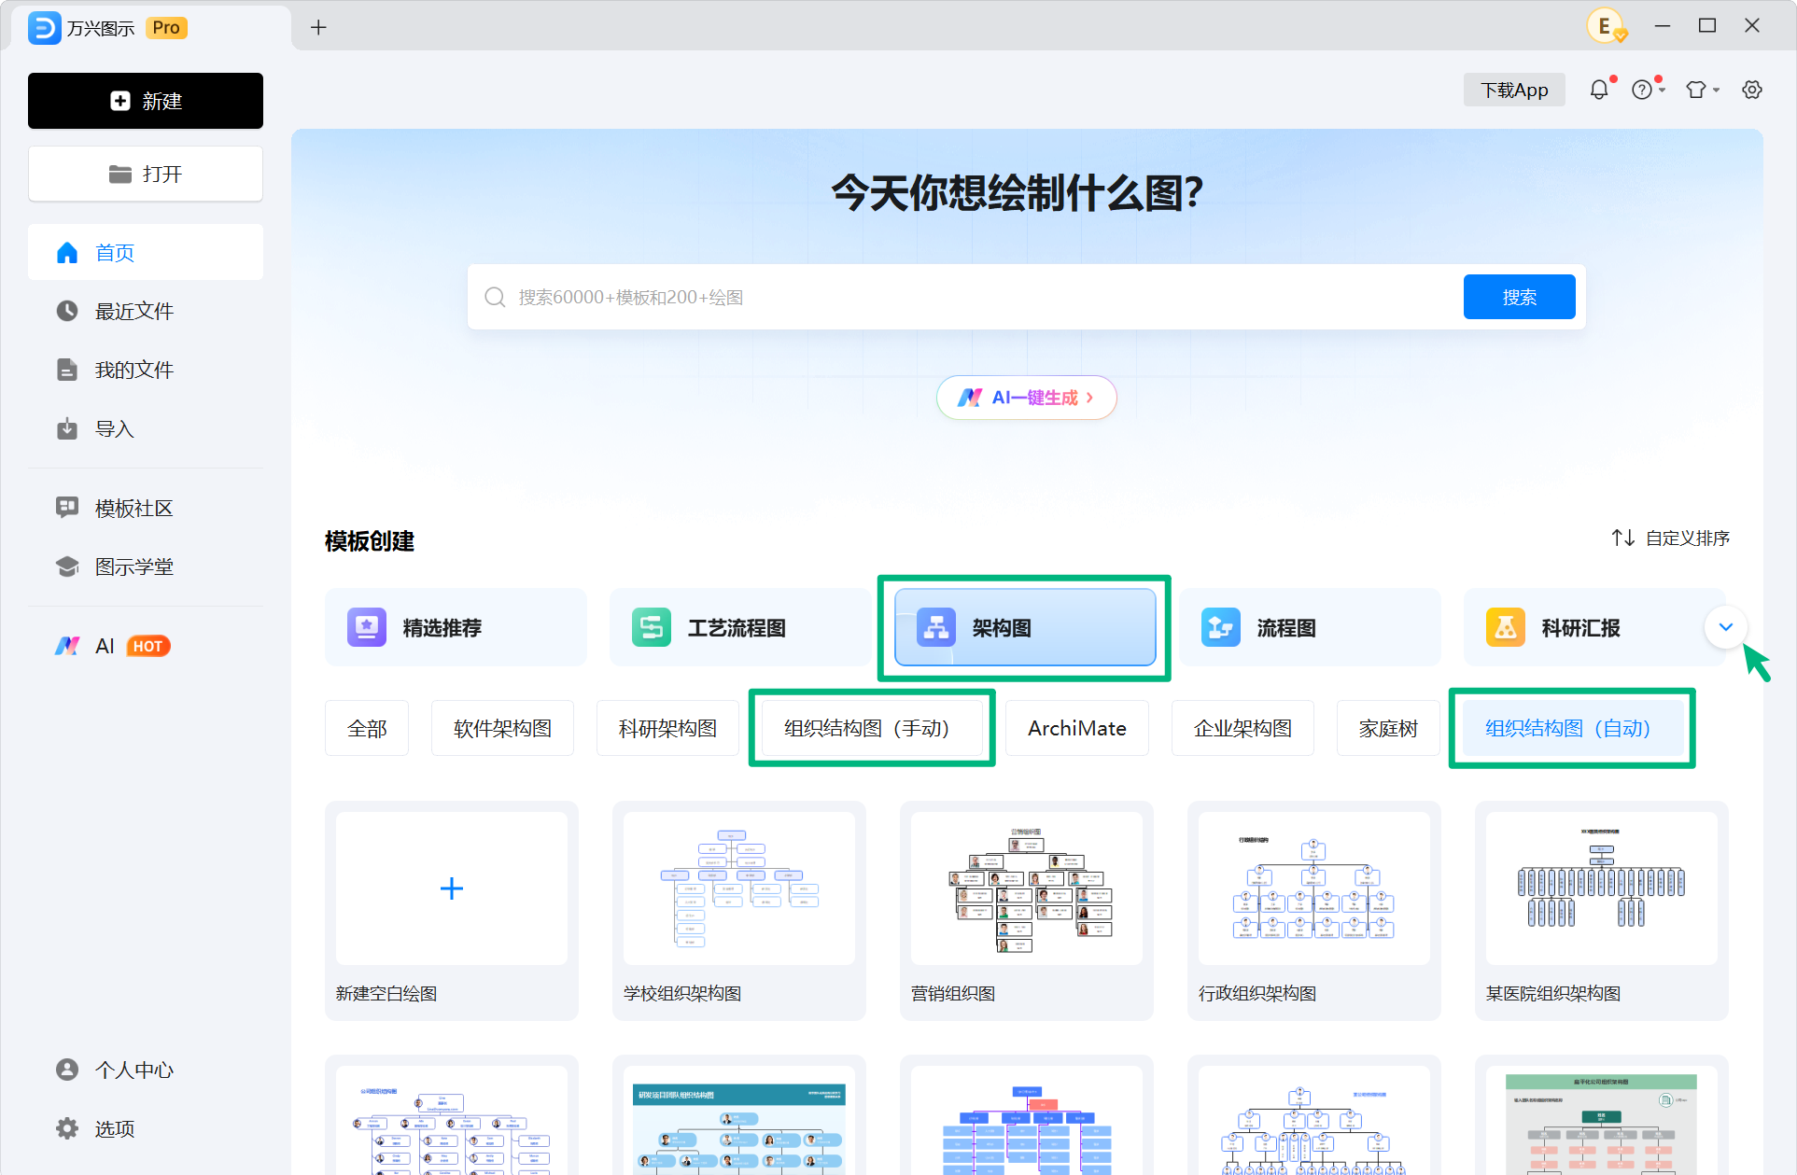Screen dimensions: 1797x1175
Task: Open the top-right settings gear
Action: click(x=1752, y=90)
